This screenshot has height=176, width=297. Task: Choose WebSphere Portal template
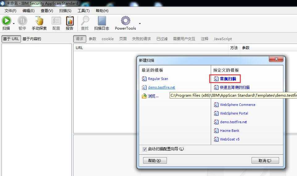[x=234, y=113]
